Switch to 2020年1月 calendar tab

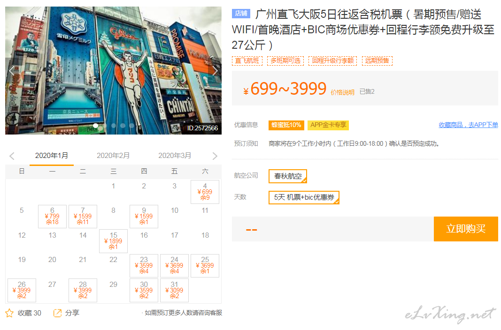pyautogui.click(x=52, y=156)
